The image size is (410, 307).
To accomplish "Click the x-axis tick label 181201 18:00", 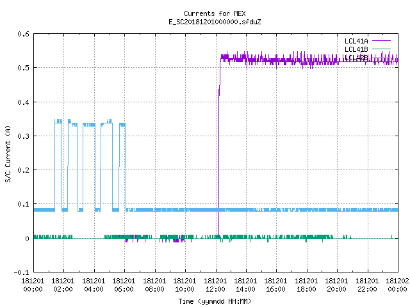I will tap(306, 285).
